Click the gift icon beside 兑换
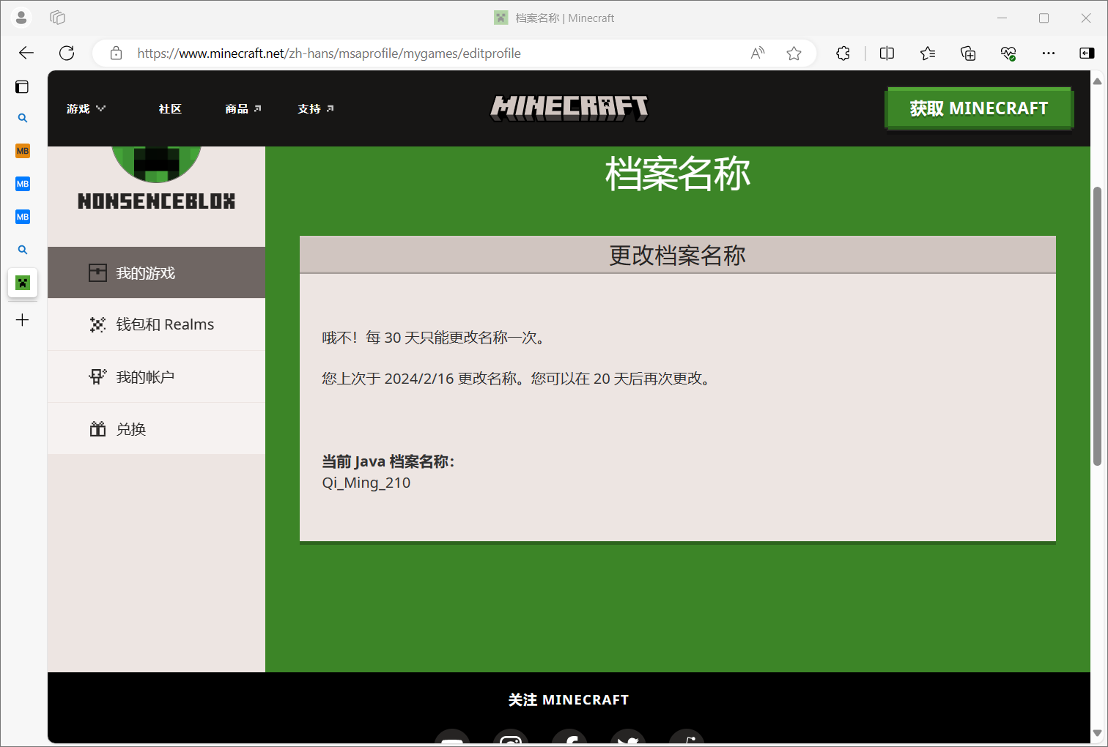Viewport: 1108px width, 747px height. (x=97, y=428)
